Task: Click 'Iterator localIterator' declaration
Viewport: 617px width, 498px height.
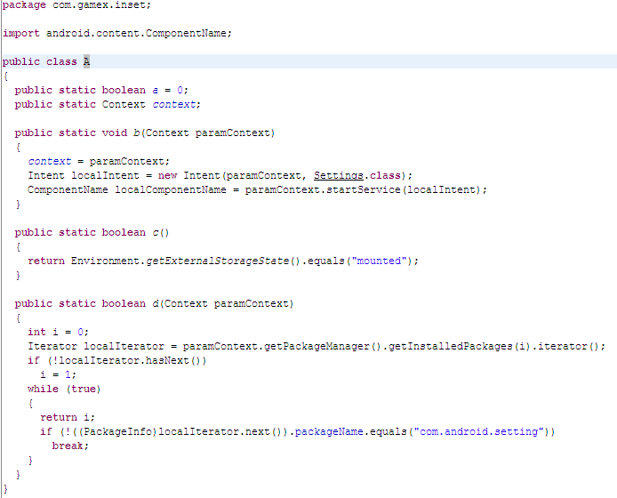Action: tap(96, 347)
